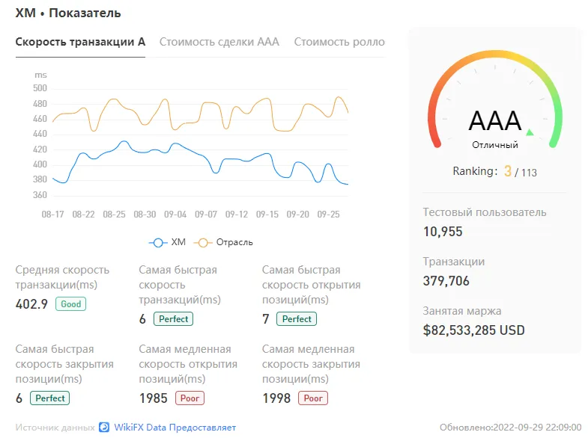Viewport: 588px width, 441px height.
Task: Toggle the XM series legend marker
Action: pos(158,243)
